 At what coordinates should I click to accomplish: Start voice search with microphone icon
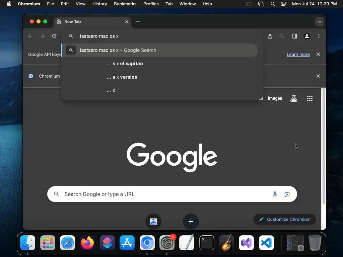275,194
